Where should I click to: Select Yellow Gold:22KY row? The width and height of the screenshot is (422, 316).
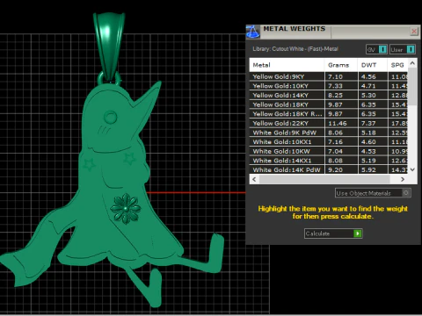point(329,123)
